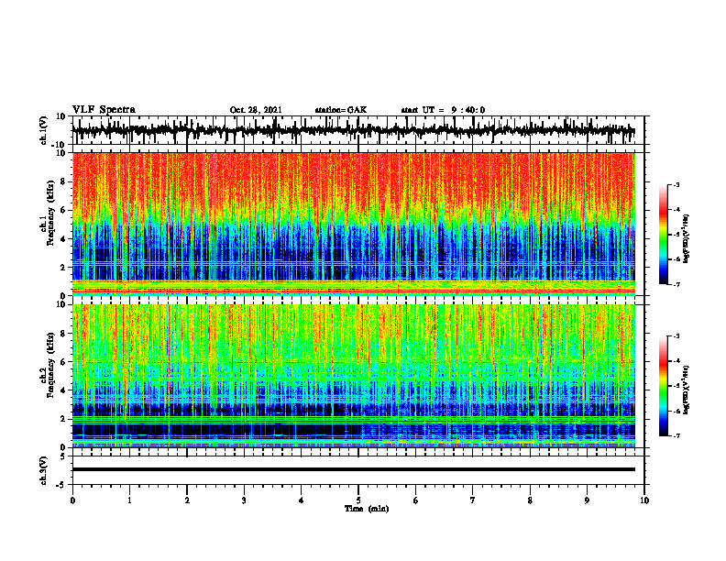726x561 pixels.
Task: Click the 'start UT = 9:40:0' label
Action: pyautogui.click(x=443, y=110)
